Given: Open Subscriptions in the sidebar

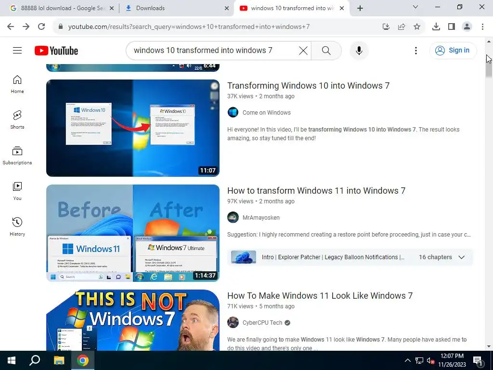Looking at the screenshot, I should [x=17, y=156].
